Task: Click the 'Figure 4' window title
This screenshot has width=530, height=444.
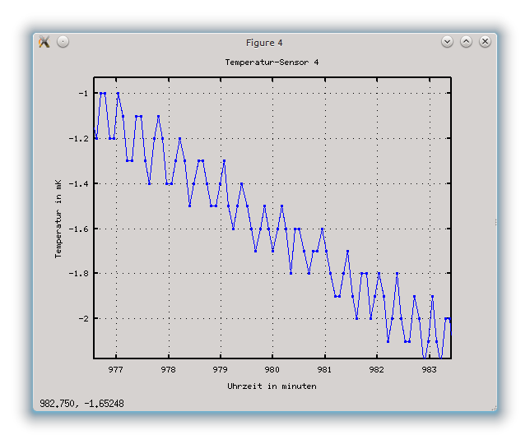Action: 264,43
